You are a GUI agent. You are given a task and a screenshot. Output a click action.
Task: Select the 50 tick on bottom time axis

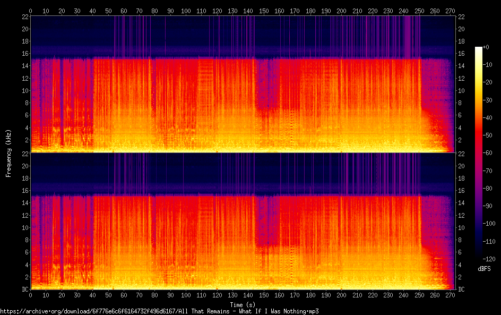pyautogui.click(x=108, y=295)
